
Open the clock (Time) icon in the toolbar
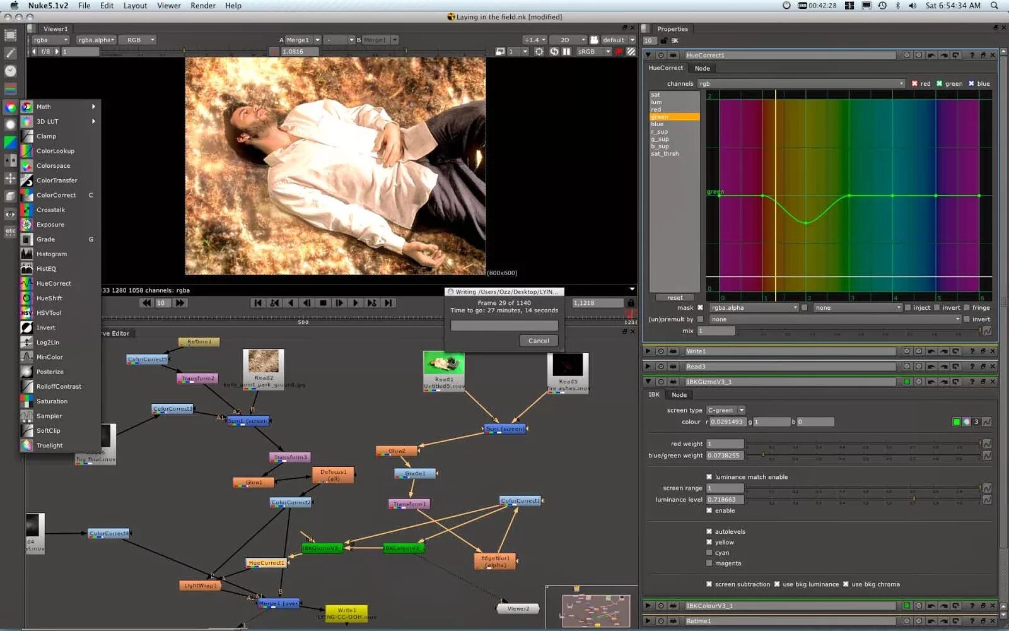(x=10, y=69)
